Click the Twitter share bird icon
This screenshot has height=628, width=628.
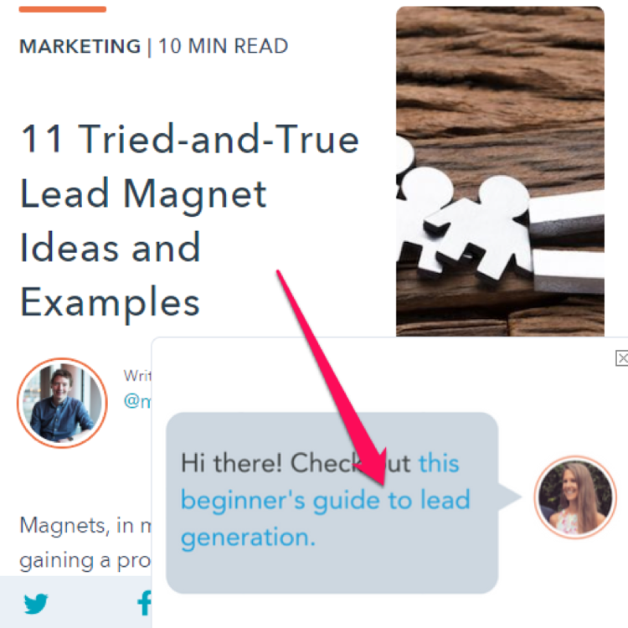(36, 603)
